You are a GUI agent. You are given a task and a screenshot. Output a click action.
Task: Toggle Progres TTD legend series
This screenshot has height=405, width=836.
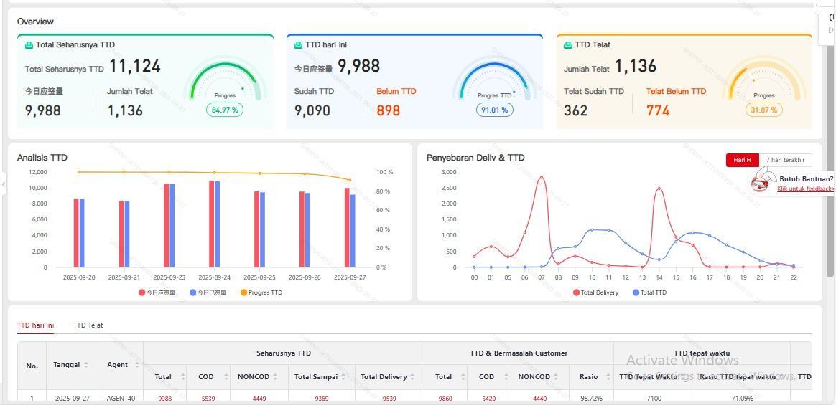tap(261, 292)
